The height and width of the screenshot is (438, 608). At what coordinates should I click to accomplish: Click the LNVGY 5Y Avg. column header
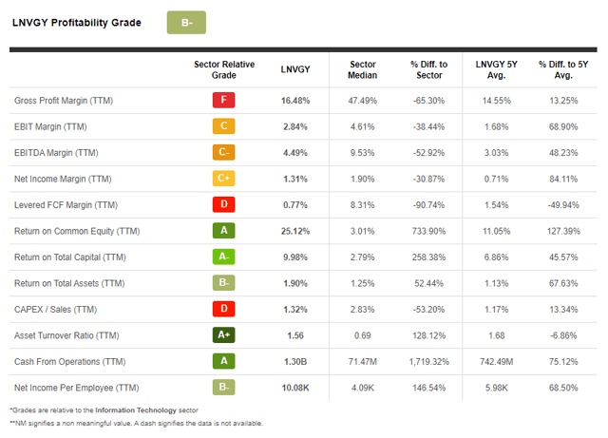point(495,69)
